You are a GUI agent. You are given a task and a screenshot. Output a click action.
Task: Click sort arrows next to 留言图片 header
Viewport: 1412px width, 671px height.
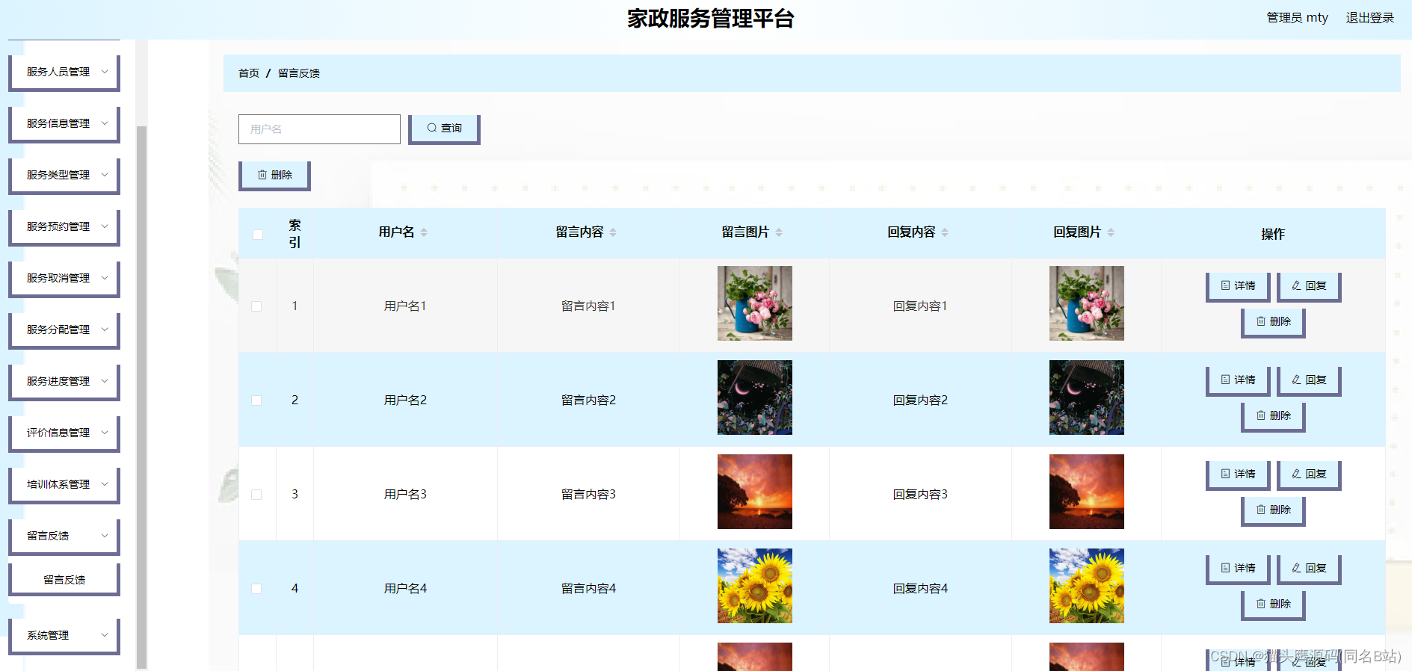coord(779,232)
